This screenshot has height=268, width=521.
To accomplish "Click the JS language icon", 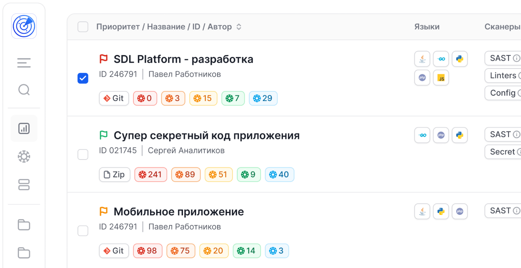I will 441,78.
